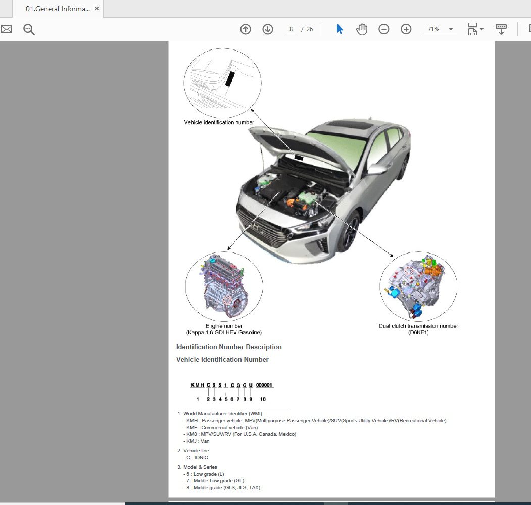This screenshot has width=531, height=505.
Task: Click the label 'Engine number'
Action: point(224,326)
